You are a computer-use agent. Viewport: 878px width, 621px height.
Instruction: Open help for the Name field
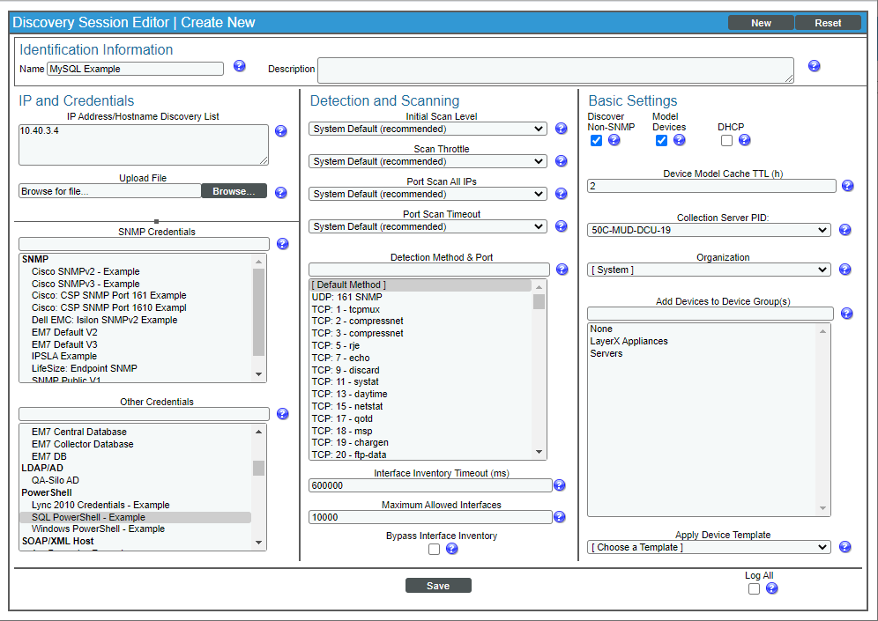(x=239, y=68)
